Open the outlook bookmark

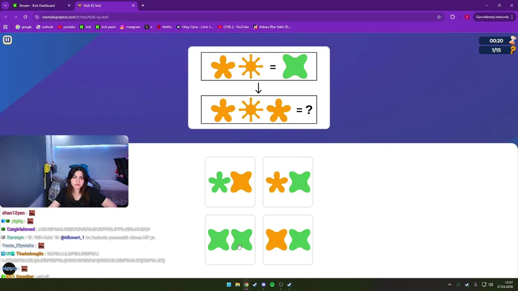point(45,27)
